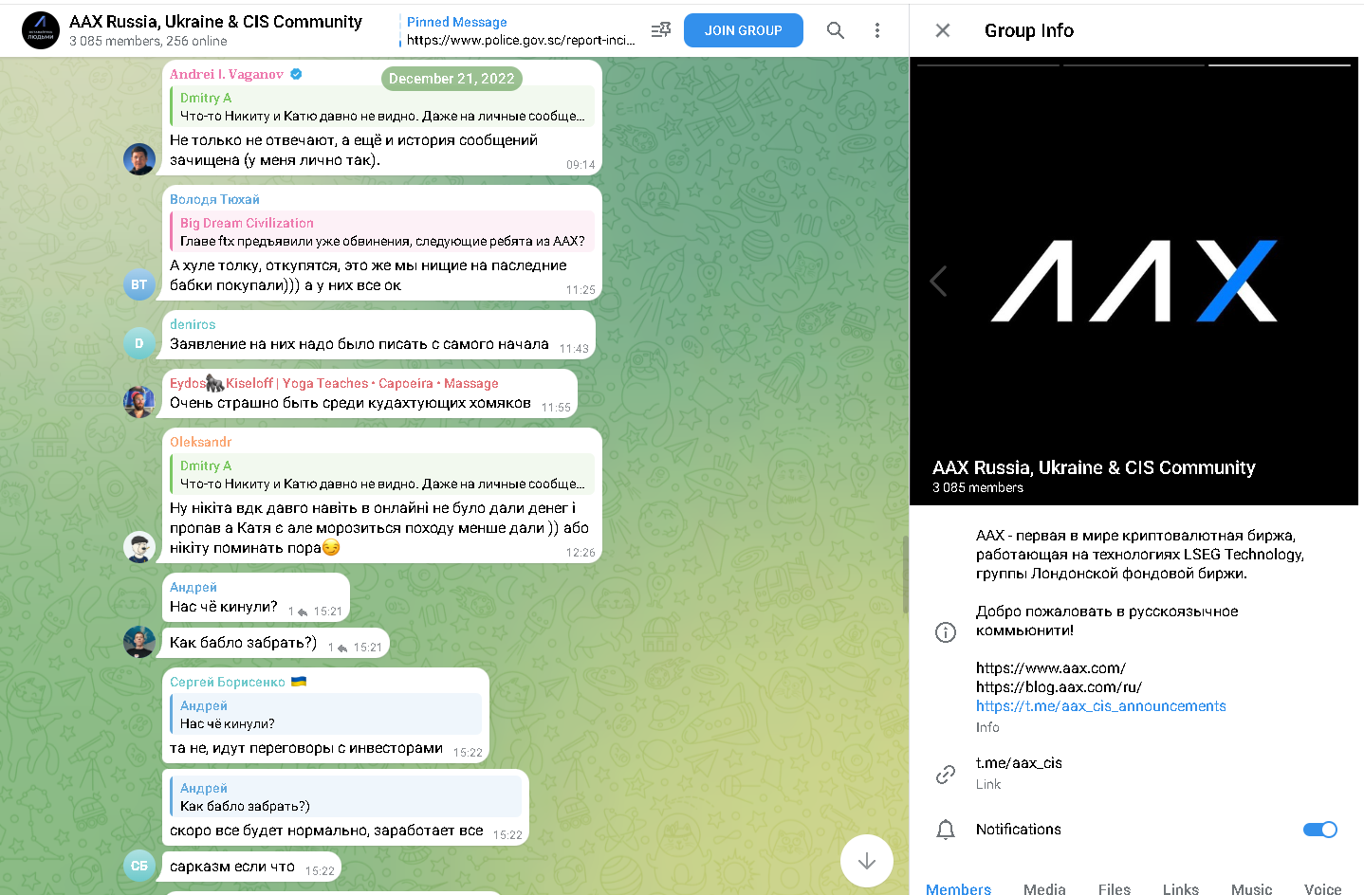Click the AAX group avatar in header

(x=41, y=30)
